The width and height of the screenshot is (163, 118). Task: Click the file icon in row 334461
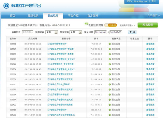point(49,44)
